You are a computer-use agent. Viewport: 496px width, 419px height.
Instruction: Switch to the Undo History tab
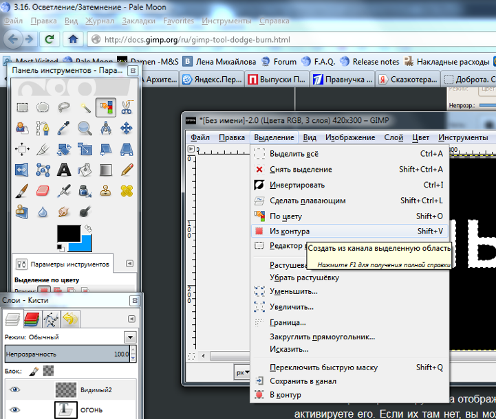(x=71, y=319)
